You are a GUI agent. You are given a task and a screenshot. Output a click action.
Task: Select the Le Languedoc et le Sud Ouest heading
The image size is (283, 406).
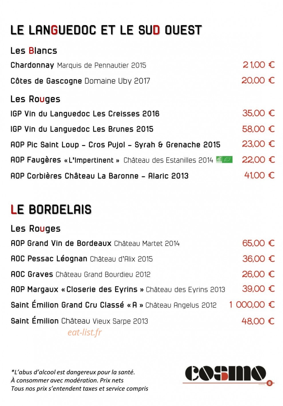pyautogui.click(x=106, y=30)
